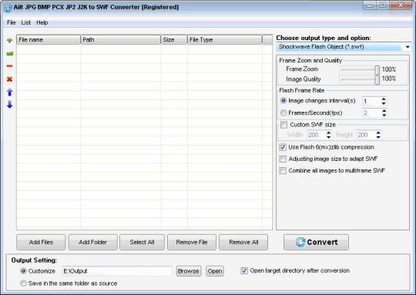Increase custom SWF height spinner
This screenshot has height=295, width=416.
[x=378, y=132]
